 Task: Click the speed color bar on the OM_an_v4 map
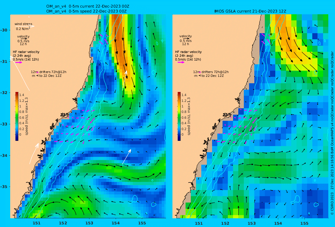(17, 116)
